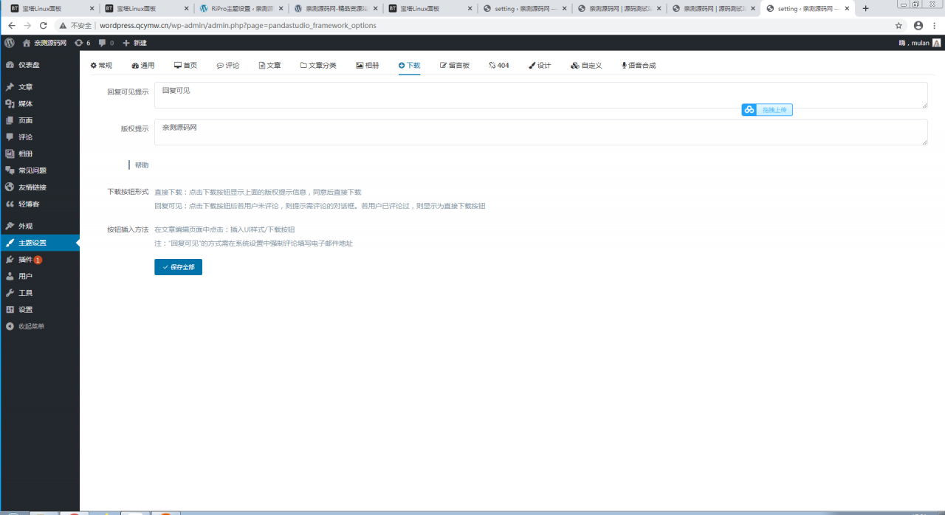
Task: Open 外观 appearance in sidebar
Action: click(40, 226)
